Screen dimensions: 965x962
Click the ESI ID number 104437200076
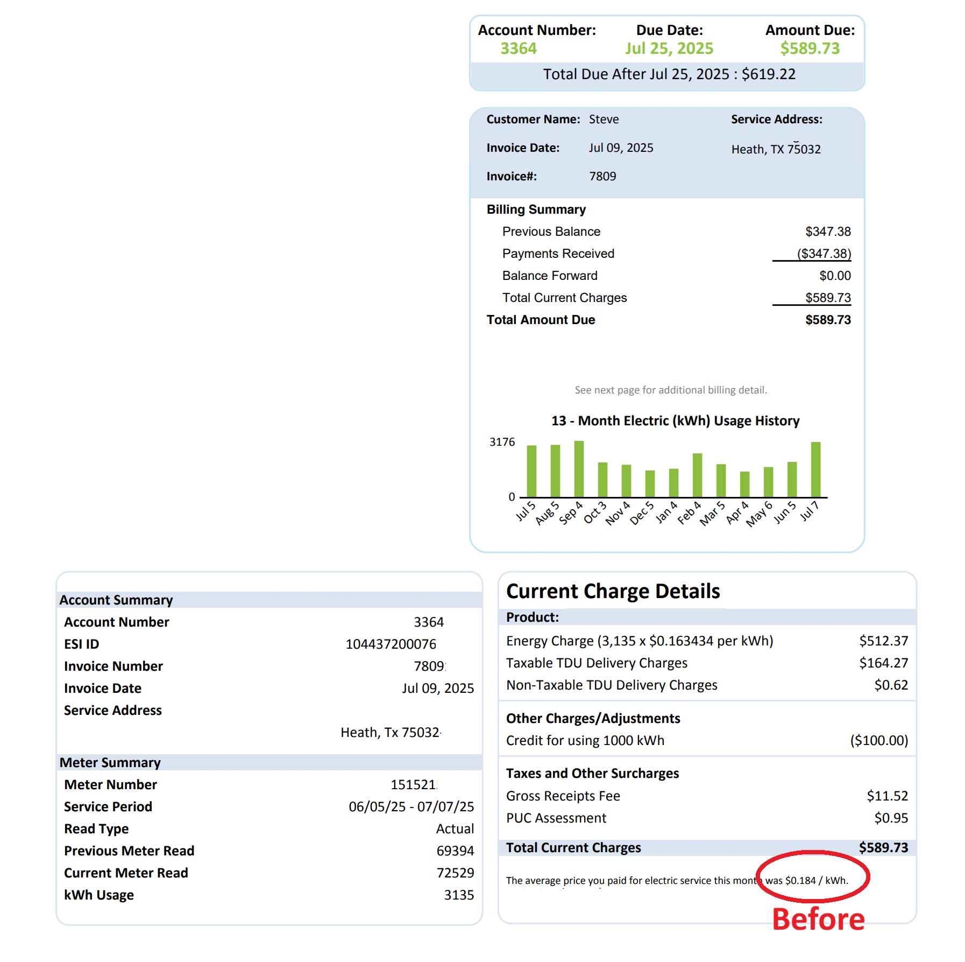[x=391, y=644]
